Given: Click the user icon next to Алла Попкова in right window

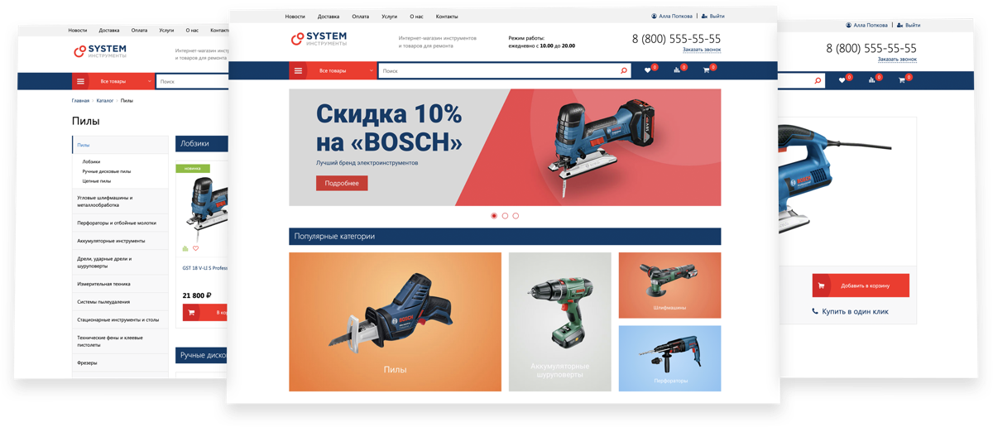Looking at the screenshot, I should point(848,25).
